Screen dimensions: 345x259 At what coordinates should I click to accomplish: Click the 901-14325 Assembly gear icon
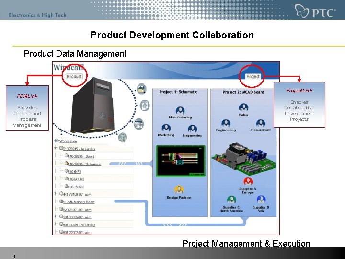tap(61, 224)
